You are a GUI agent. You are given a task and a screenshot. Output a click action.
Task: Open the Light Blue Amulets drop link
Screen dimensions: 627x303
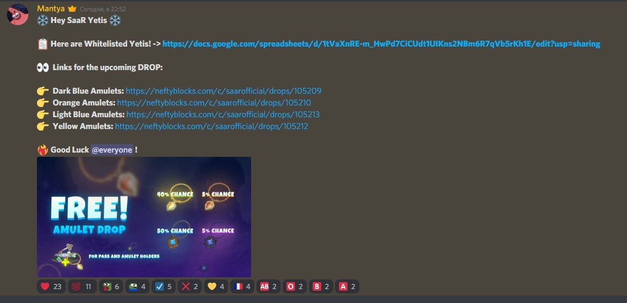pos(223,115)
